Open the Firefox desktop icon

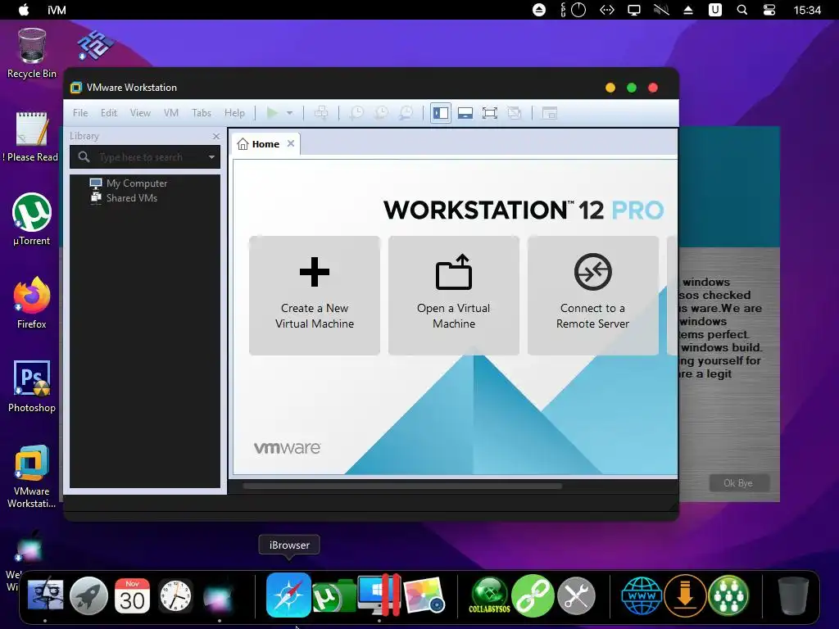point(32,303)
